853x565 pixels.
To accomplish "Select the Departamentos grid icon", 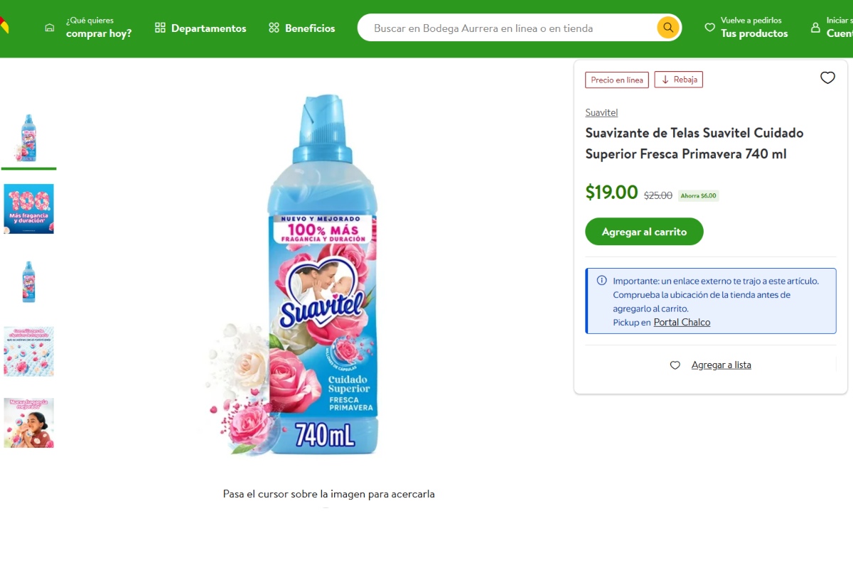I will (x=159, y=28).
